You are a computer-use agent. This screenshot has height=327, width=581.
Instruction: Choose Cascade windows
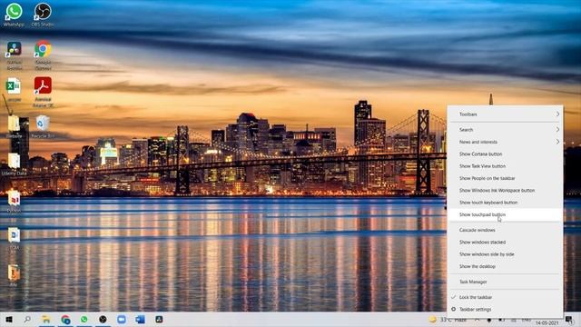click(x=505, y=230)
